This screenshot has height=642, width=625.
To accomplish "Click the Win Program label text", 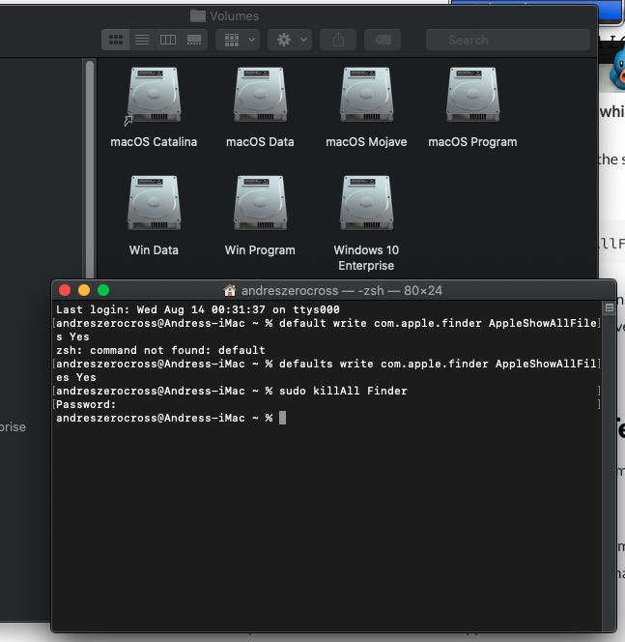I will pos(260,250).
